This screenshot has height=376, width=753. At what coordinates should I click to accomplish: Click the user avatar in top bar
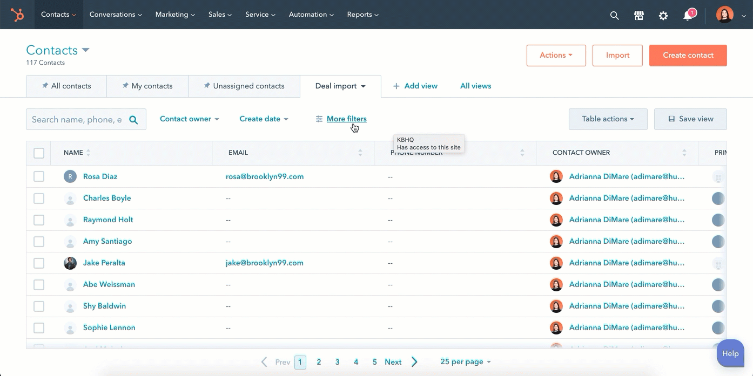click(x=724, y=15)
